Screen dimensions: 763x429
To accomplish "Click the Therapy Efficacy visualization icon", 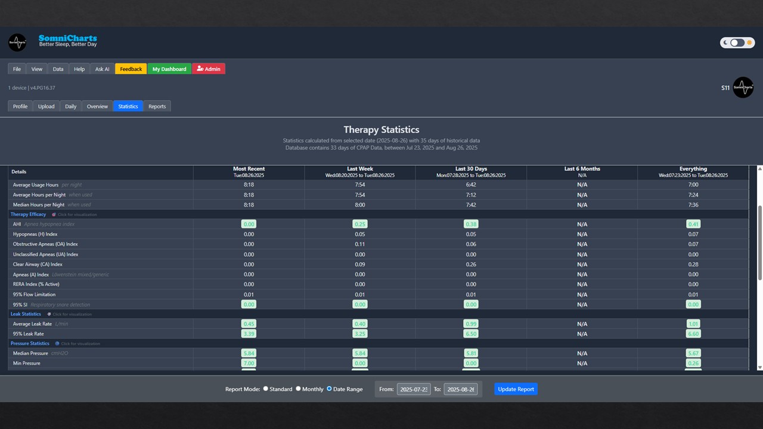I will tap(54, 214).
